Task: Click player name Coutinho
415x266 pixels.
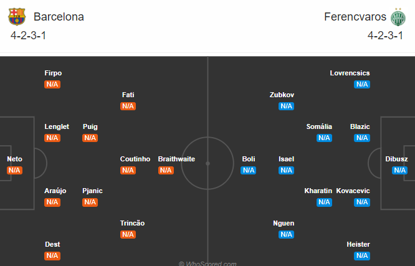Action: pos(135,159)
